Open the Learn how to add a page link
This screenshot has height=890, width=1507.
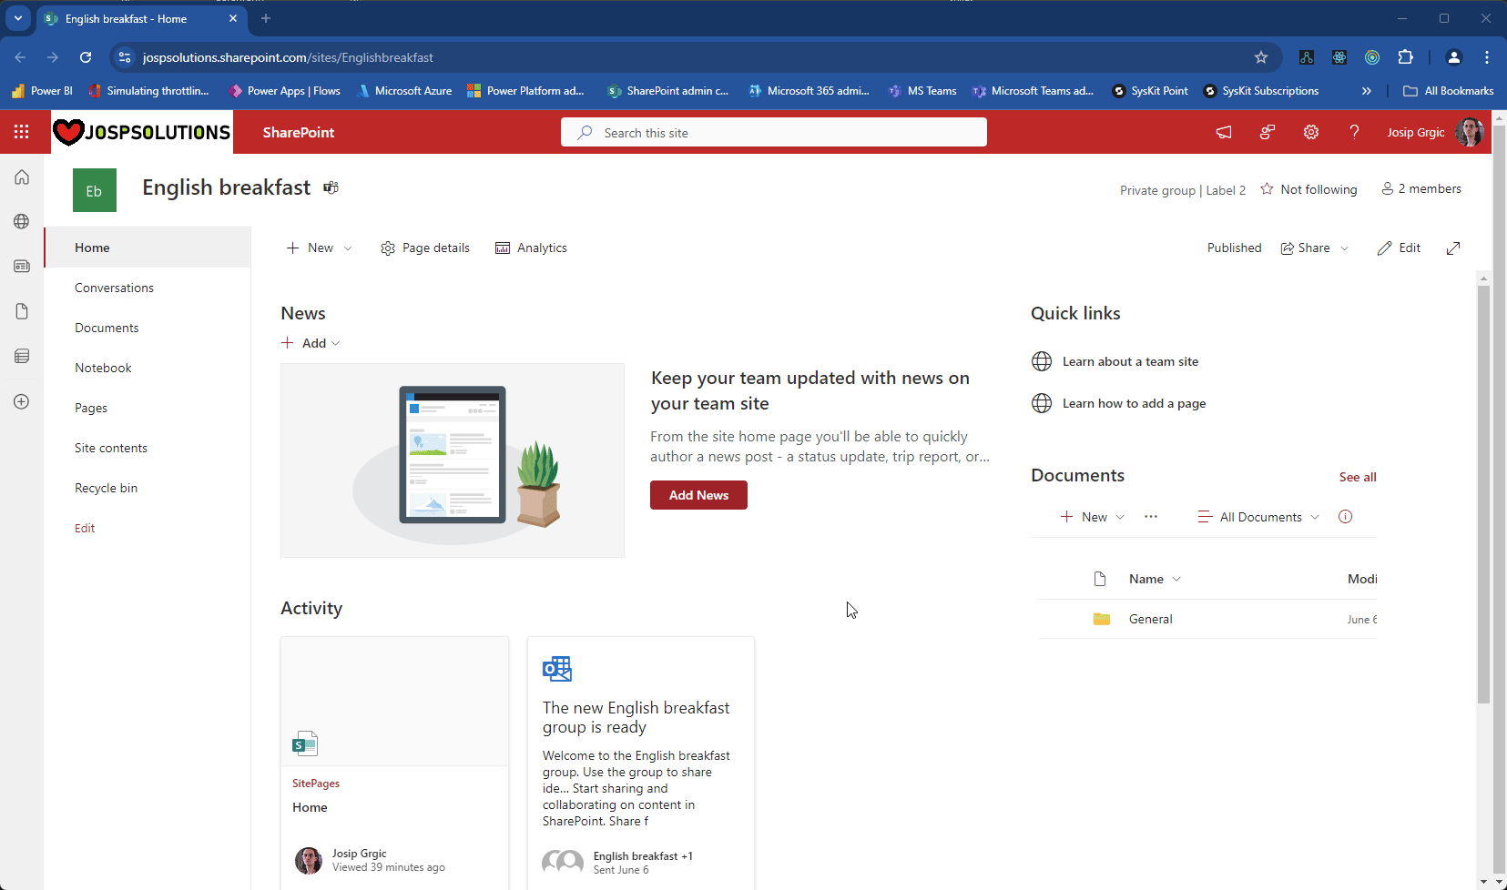1134,403
